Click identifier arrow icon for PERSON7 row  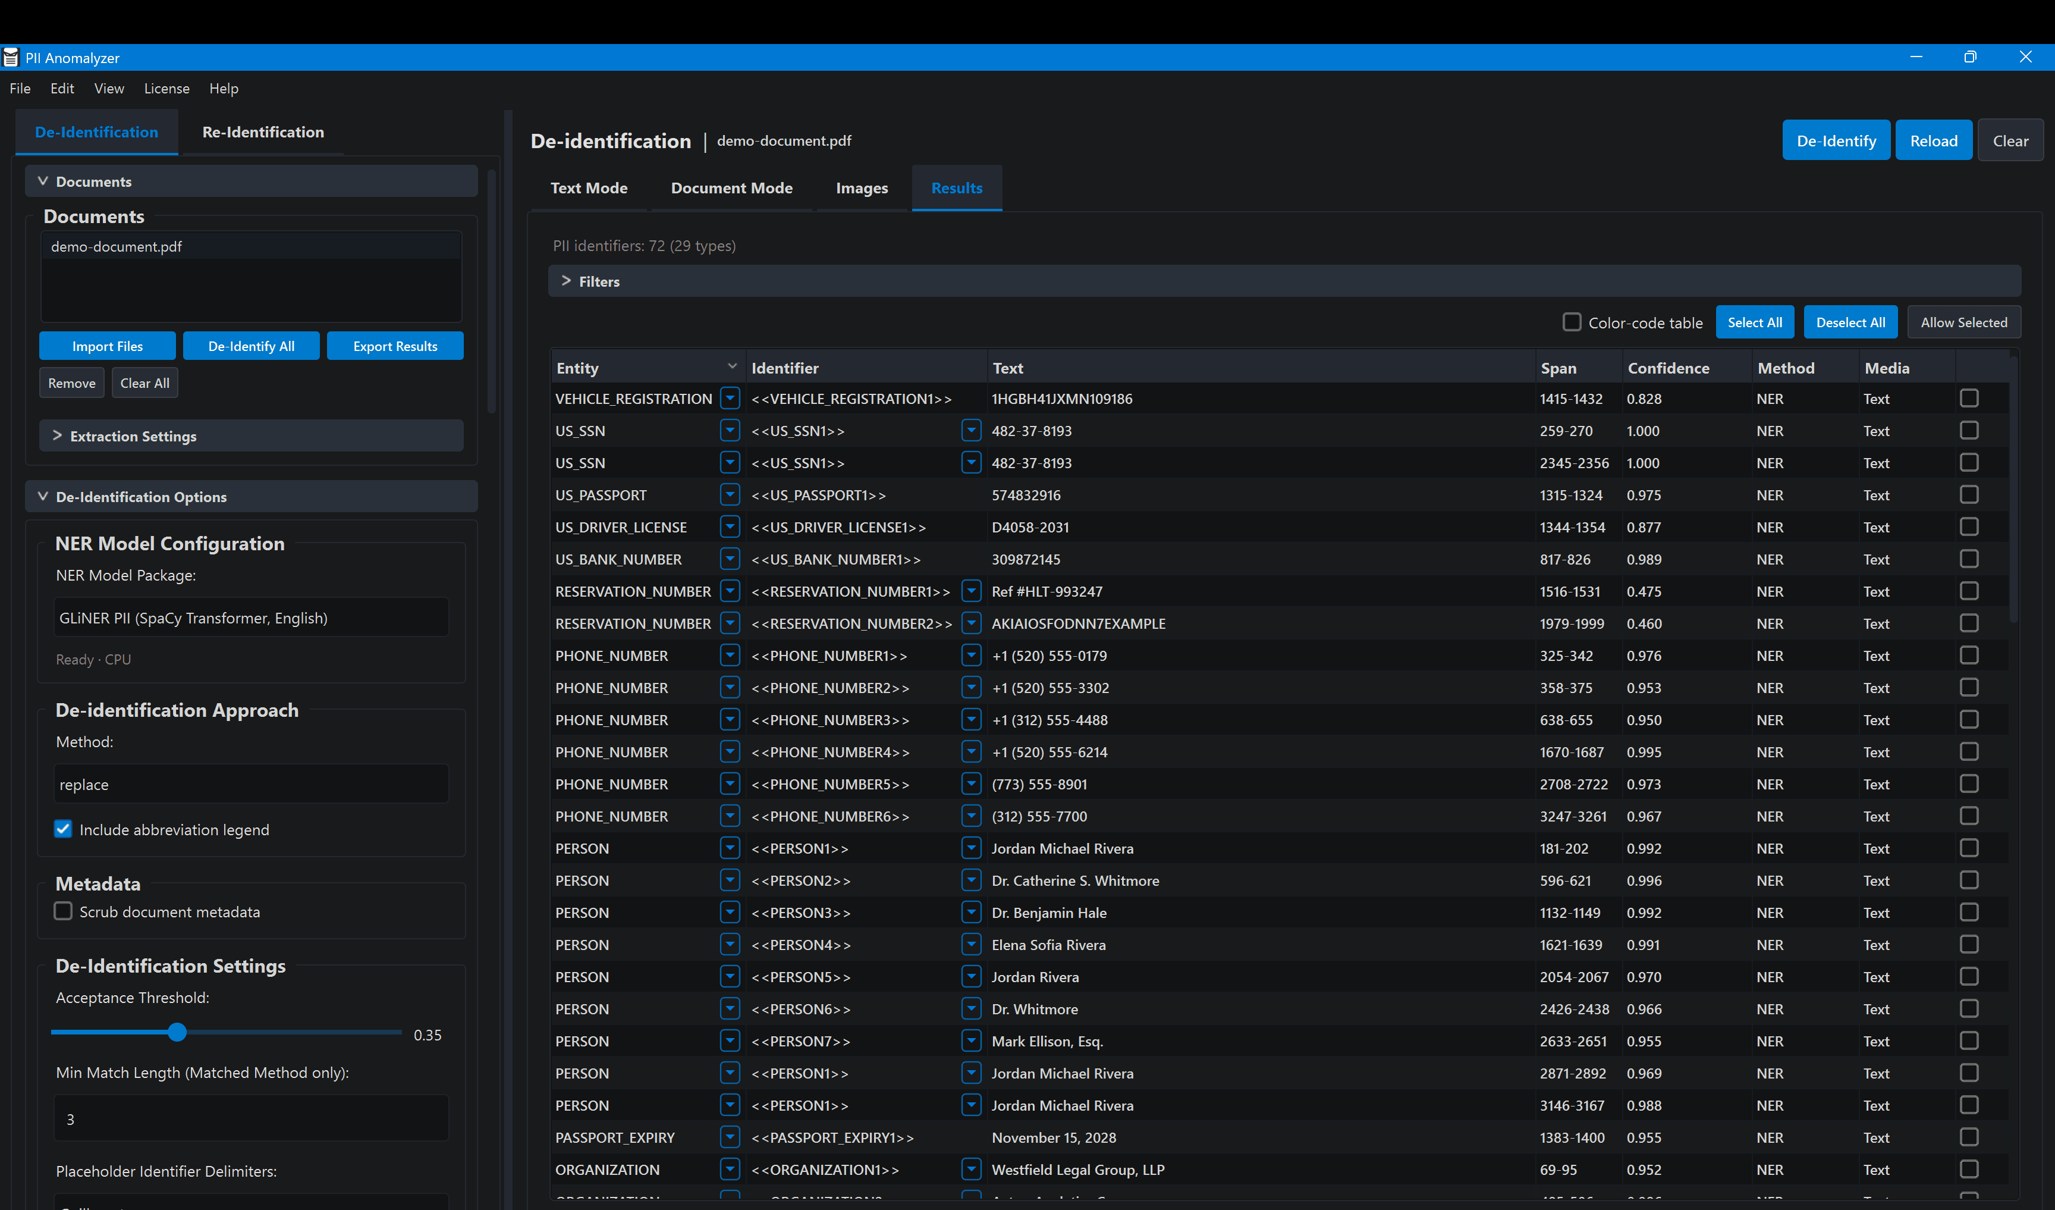970,1041
